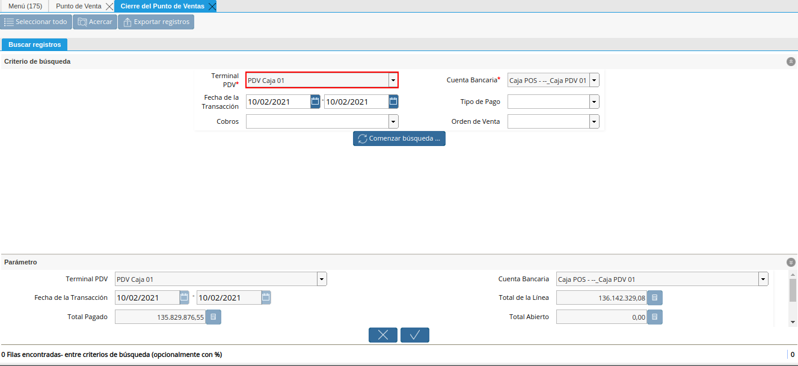Open calculator for Total Abierto
This screenshot has height=366, width=798.
[655, 317]
